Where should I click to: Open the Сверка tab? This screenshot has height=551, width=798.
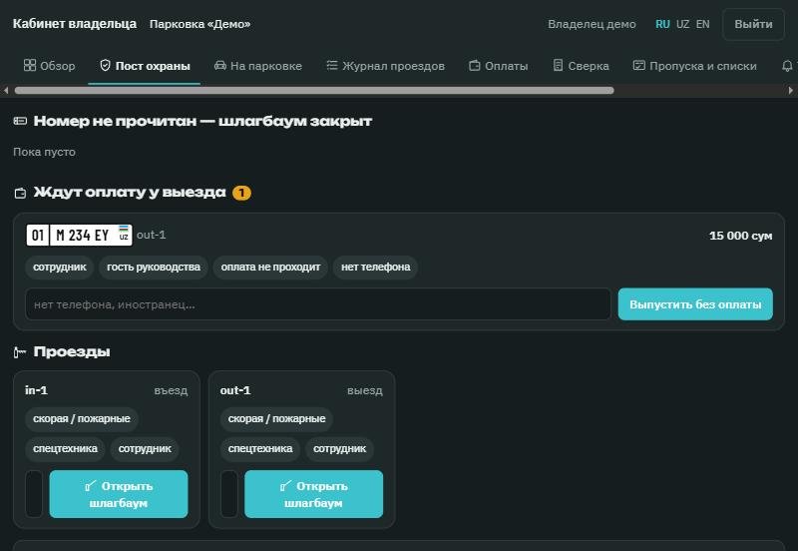point(581,66)
